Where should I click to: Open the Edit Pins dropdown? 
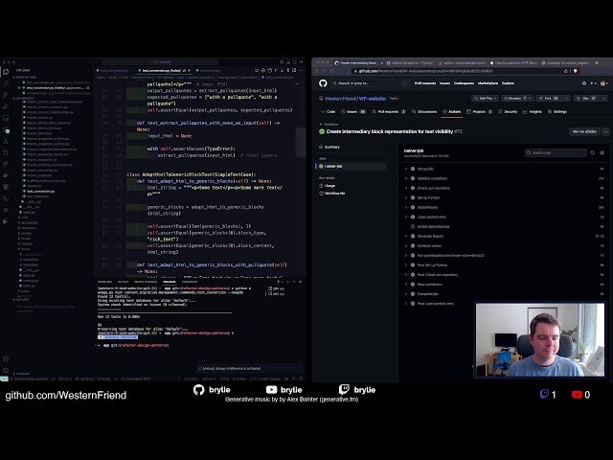(487, 98)
